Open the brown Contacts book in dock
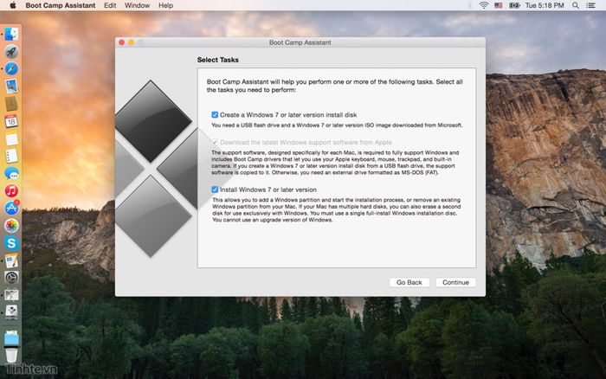606x379 pixels. pos(11,104)
